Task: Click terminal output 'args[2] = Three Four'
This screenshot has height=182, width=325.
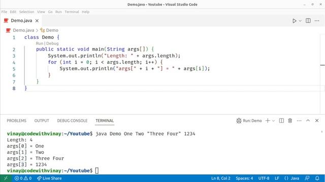Action: [x=36, y=158]
